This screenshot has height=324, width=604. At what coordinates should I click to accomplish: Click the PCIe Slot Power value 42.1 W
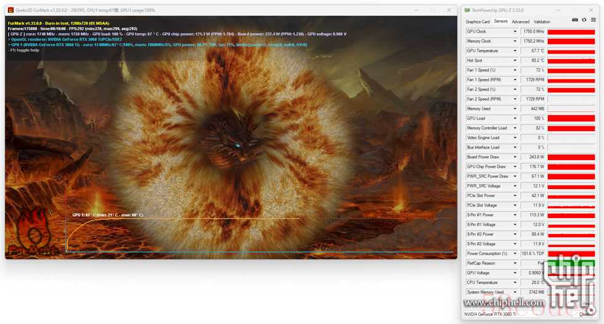[533, 195]
